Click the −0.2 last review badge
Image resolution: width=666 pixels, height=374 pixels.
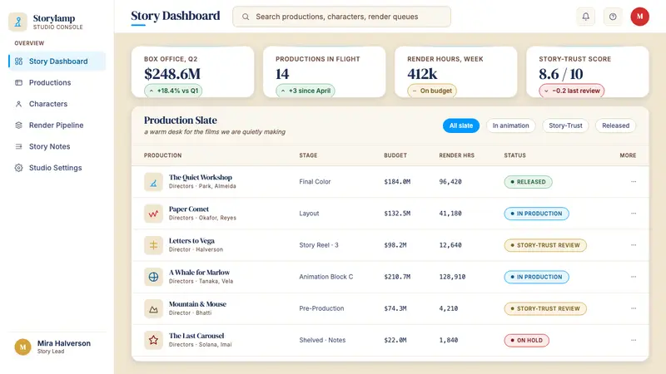(572, 91)
